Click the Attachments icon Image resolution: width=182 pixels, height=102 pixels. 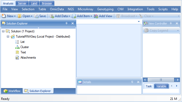coord(17,58)
